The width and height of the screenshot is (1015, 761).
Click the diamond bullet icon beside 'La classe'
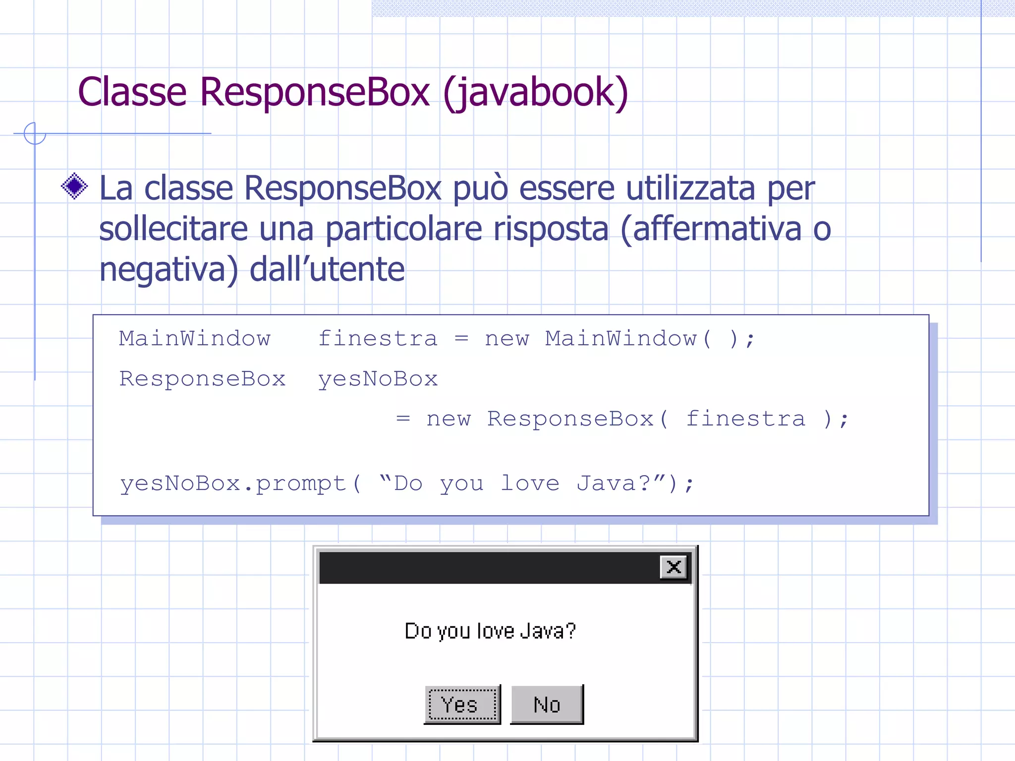(x=74, y=186)
